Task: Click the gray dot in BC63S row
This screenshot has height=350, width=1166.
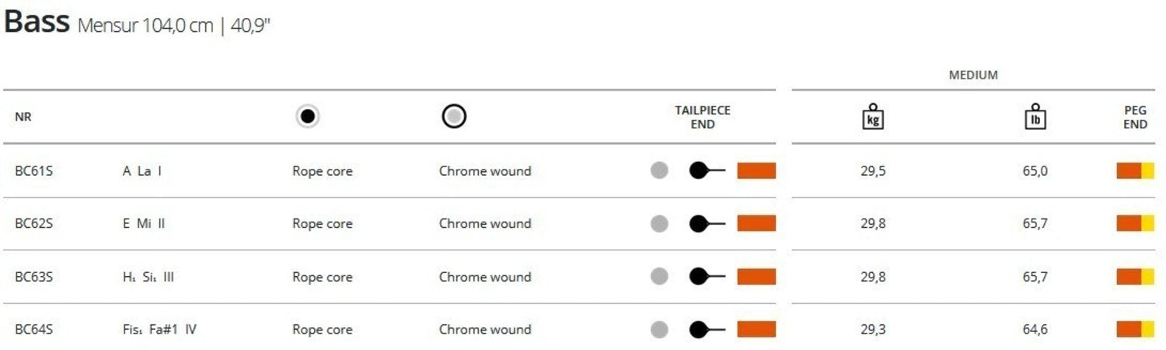Action: coord(659,277)
